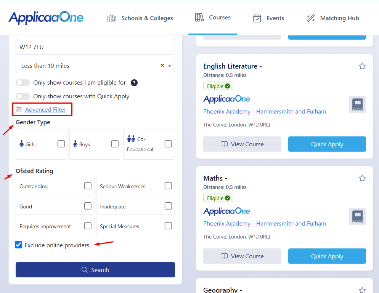Click the help question mark icon
379x293 pixels.
(134, 82)
